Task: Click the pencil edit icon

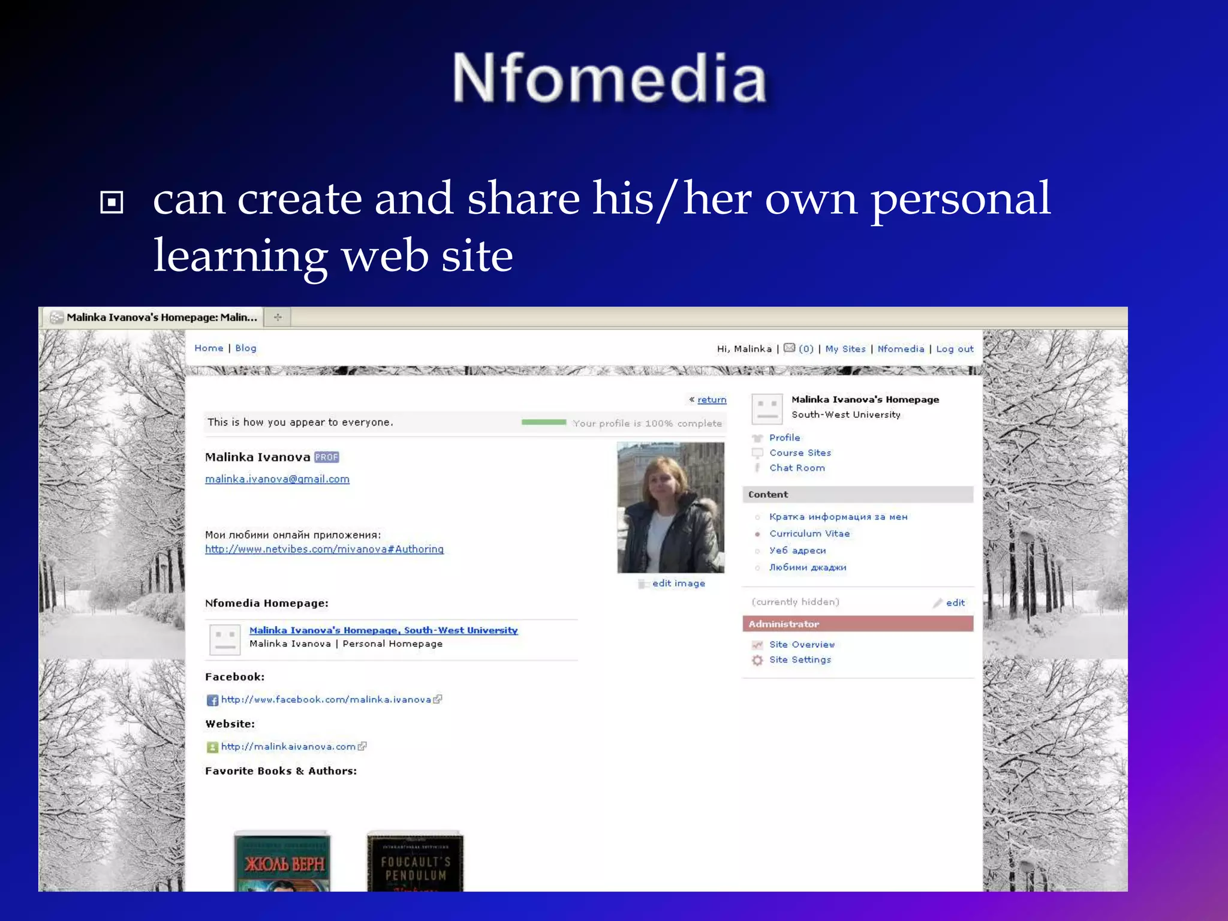Action: pos(937,603)
